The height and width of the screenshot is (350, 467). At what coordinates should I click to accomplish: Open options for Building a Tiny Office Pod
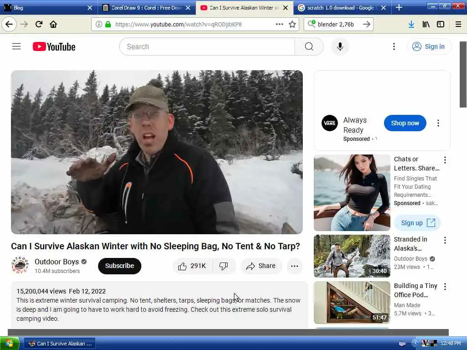(445, 287)
